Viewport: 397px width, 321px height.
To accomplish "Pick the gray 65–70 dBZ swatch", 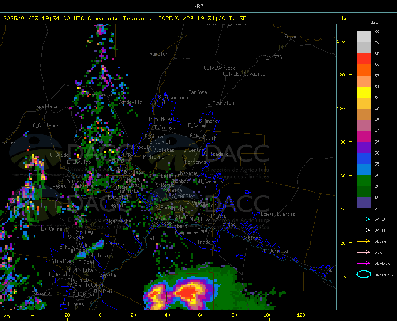I will 363,48.
